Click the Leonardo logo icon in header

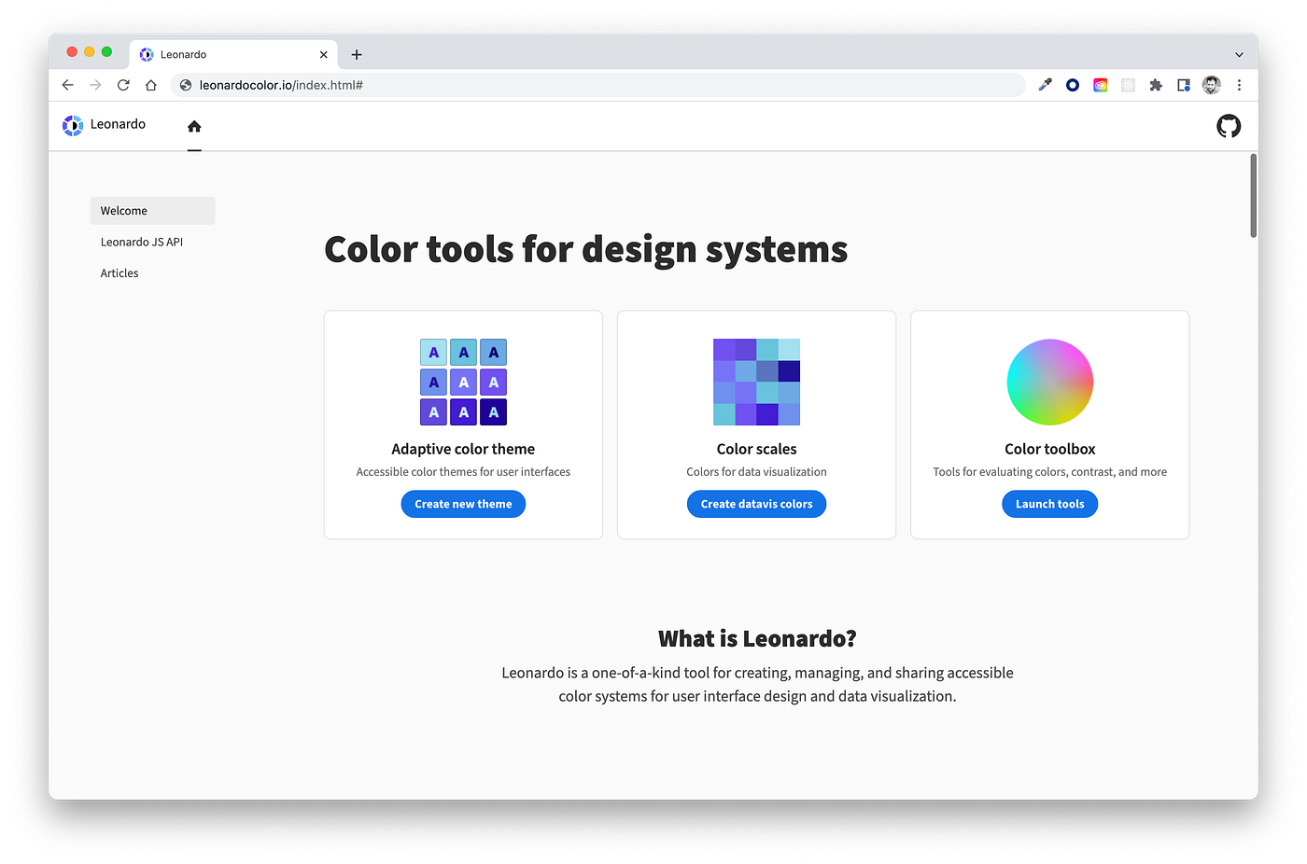(73, 125)
